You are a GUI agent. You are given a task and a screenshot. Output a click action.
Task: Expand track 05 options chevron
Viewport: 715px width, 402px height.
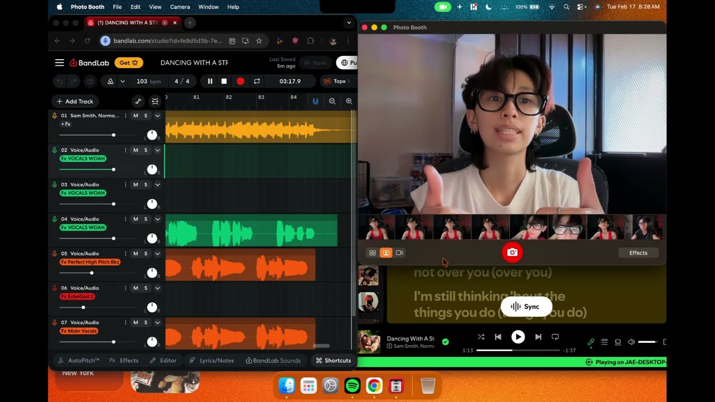pos(158,253)
